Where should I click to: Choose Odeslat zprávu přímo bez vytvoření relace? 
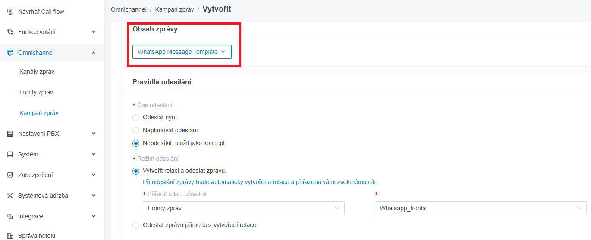[x=136, y=225]
